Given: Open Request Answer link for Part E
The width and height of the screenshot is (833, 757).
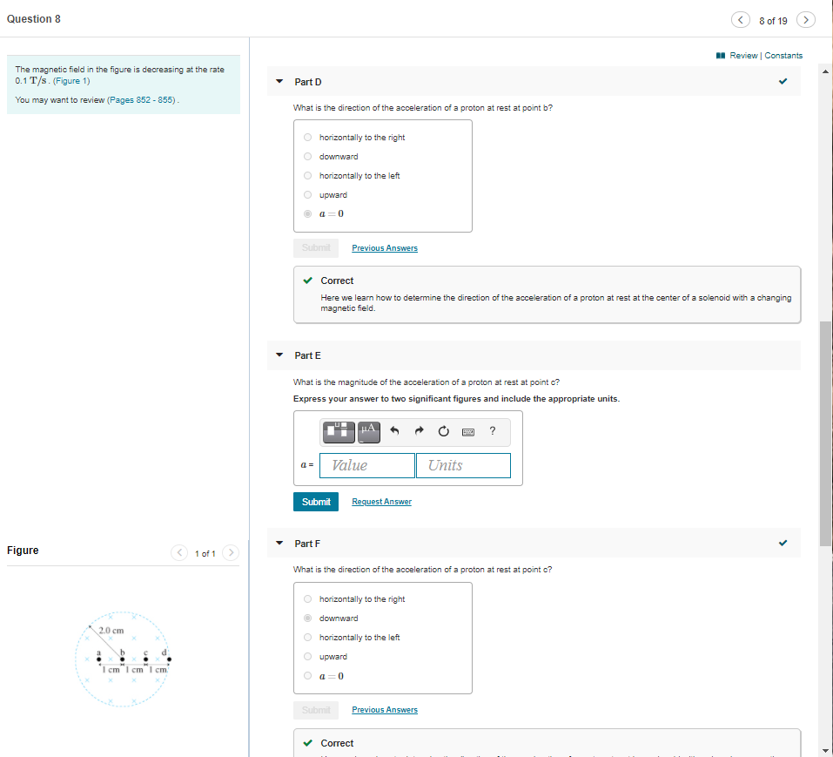Looking at the screenshot, I should pyautogui.click(x=382, y=502).
